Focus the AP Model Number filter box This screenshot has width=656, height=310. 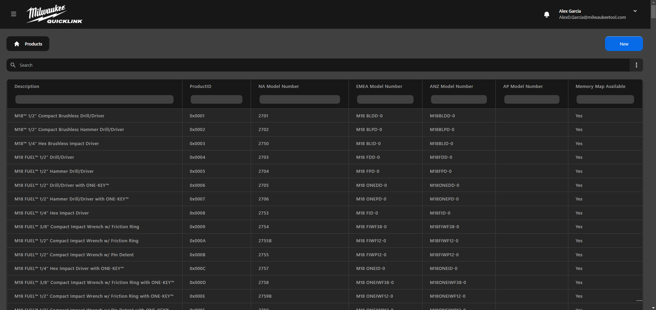tap(532, 99)
